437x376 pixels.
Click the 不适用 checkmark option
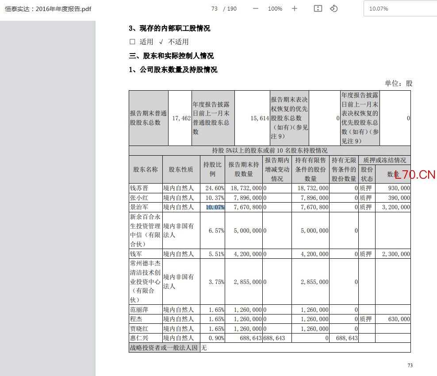point(174,42)
